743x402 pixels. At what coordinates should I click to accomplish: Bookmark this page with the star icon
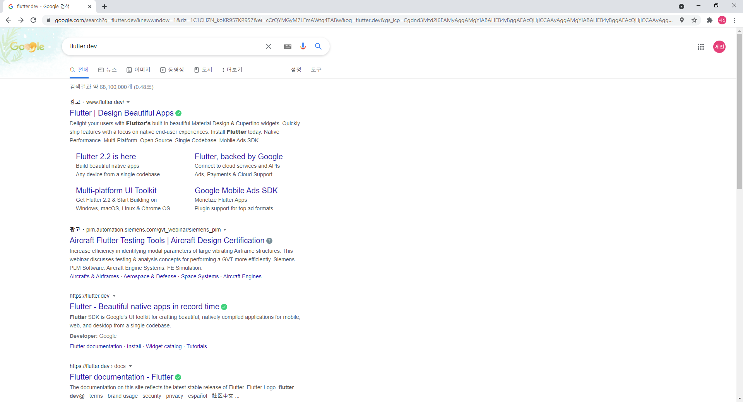(694, 20)
